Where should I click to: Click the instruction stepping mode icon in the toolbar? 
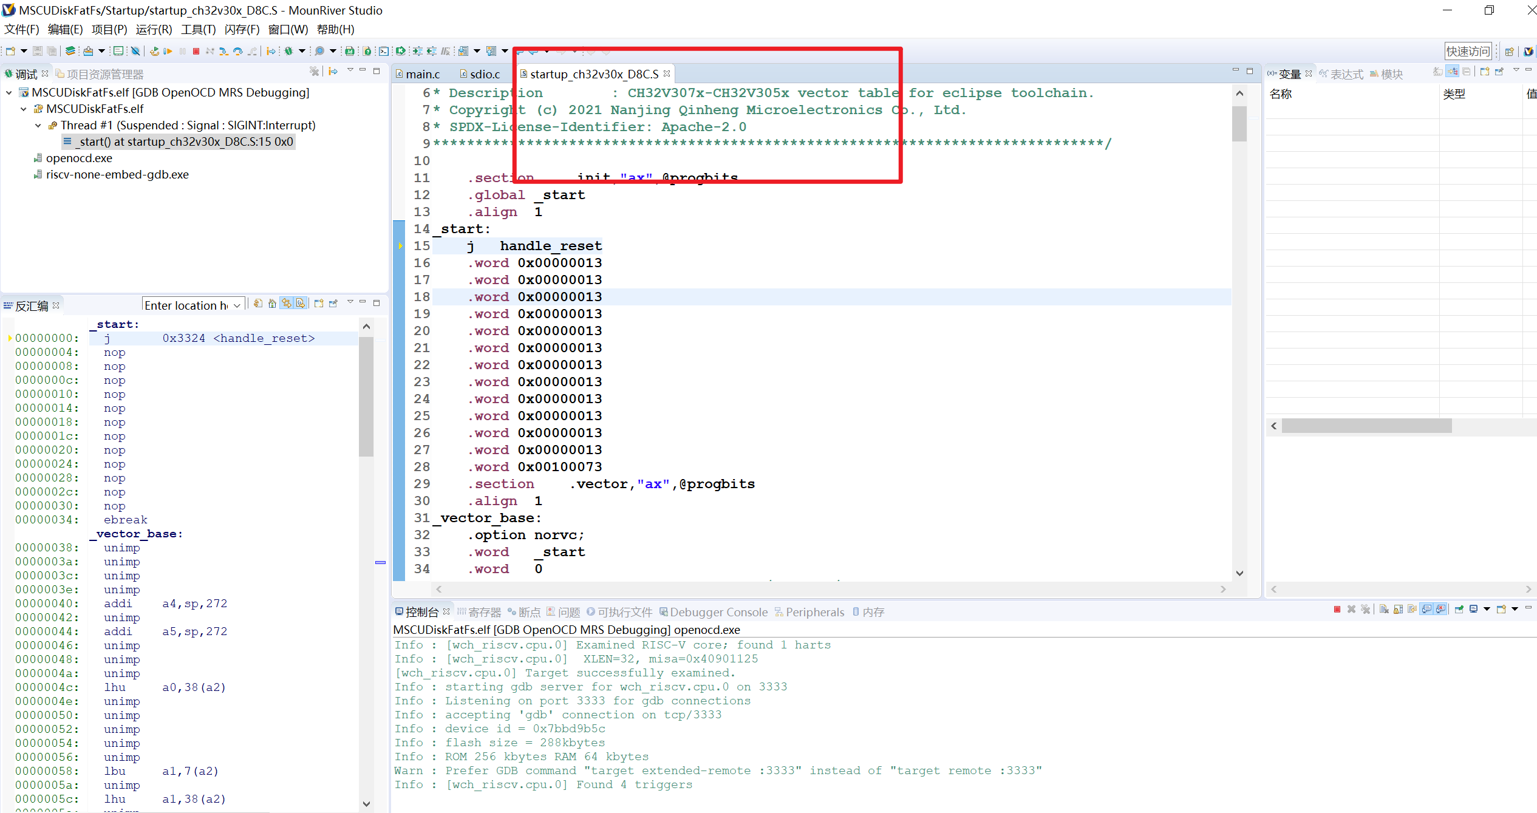pyautogui.click(x=271, y=51)
